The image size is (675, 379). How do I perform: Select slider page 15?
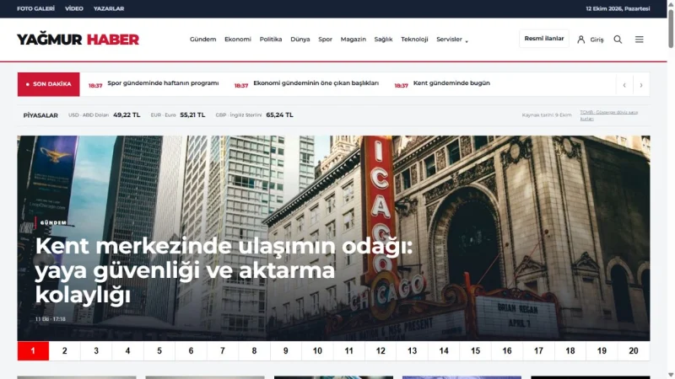[x=475, y=351]
